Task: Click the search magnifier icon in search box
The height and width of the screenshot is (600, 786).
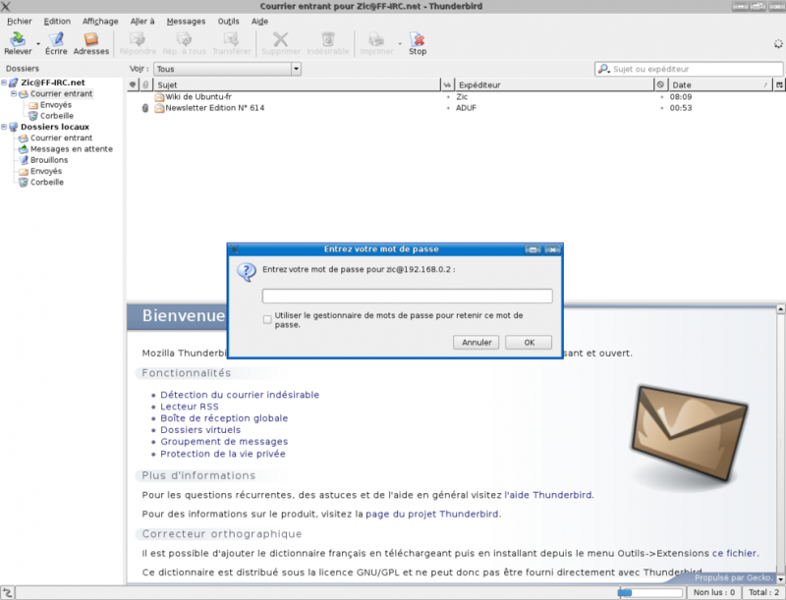Action: tap(603, 70)
